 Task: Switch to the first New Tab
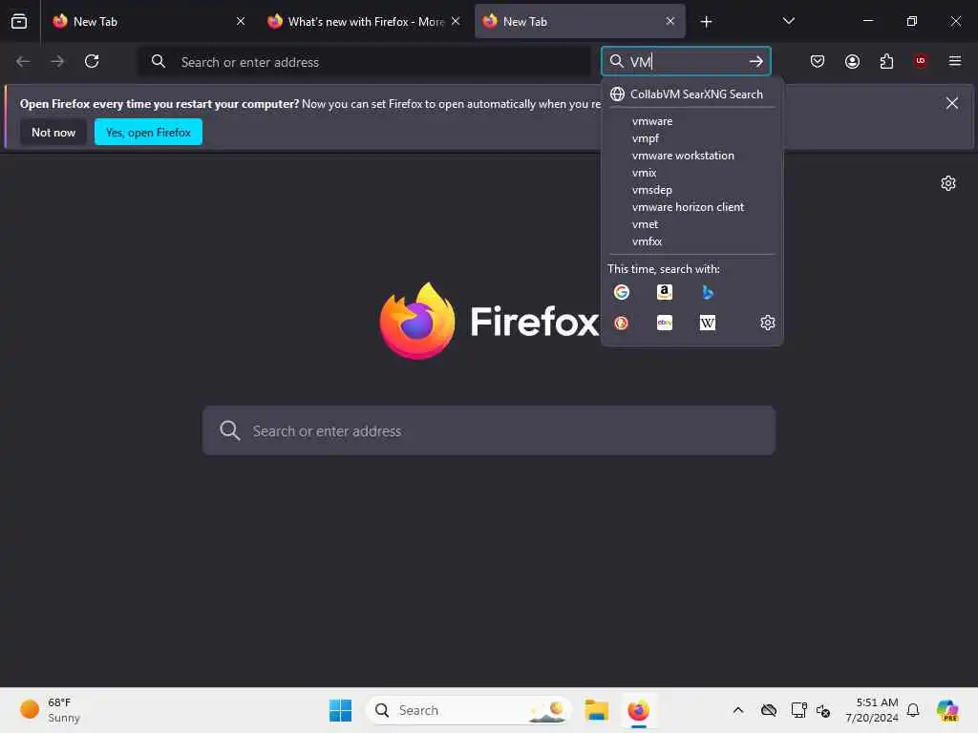148,21
